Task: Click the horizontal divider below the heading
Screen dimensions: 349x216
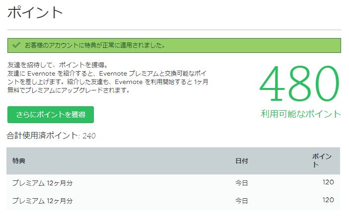Action: [174, 30]
